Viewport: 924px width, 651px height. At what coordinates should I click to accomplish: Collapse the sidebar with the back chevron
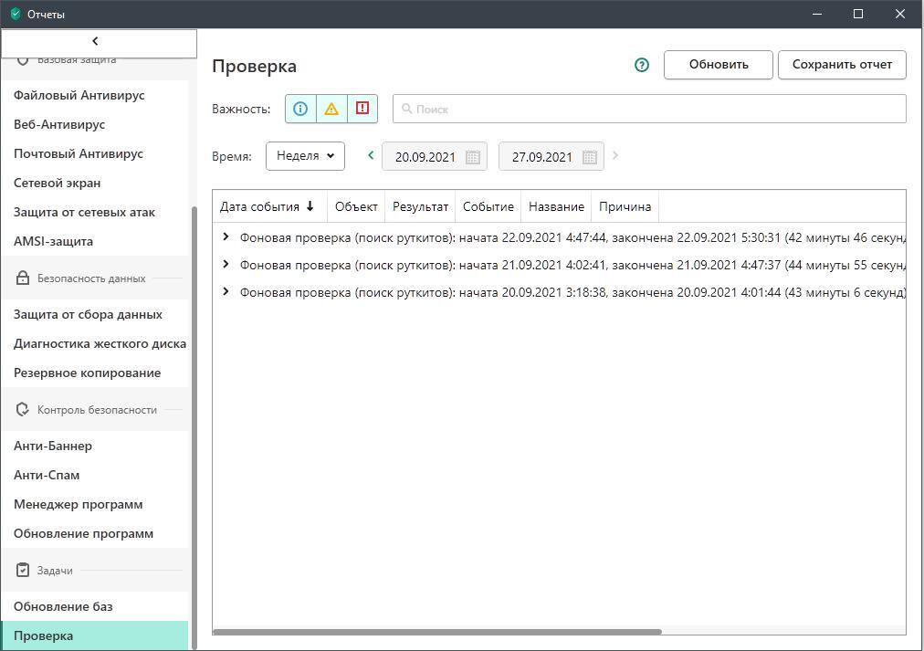click(95, 41)
